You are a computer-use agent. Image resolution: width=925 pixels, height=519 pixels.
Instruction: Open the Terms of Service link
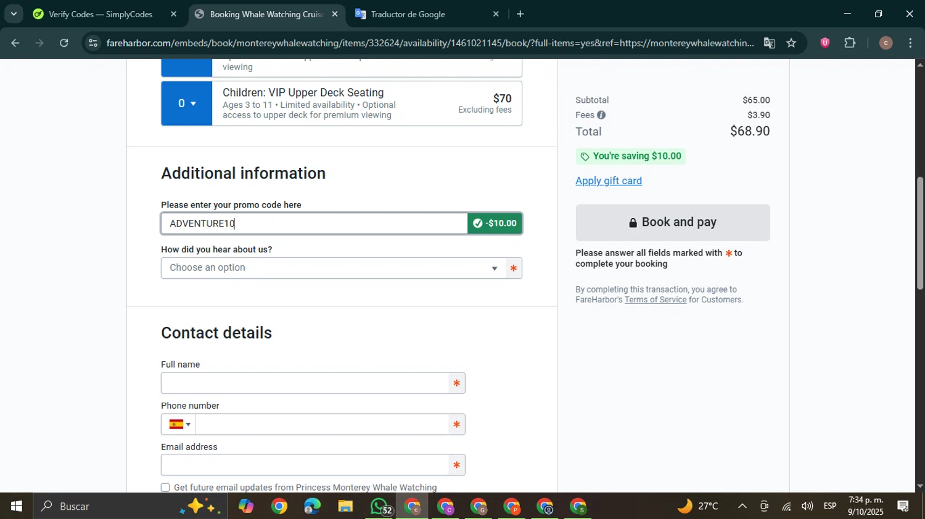click(656, 300)
